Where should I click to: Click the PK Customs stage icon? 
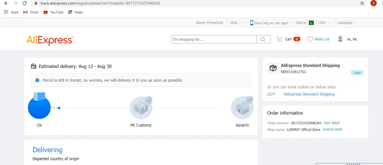(141, 108)
